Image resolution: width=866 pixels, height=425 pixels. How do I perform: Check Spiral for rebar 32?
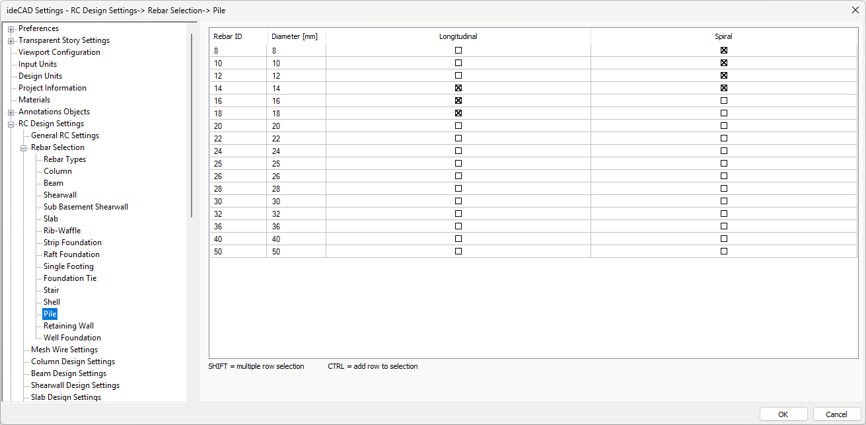[724, 213]
